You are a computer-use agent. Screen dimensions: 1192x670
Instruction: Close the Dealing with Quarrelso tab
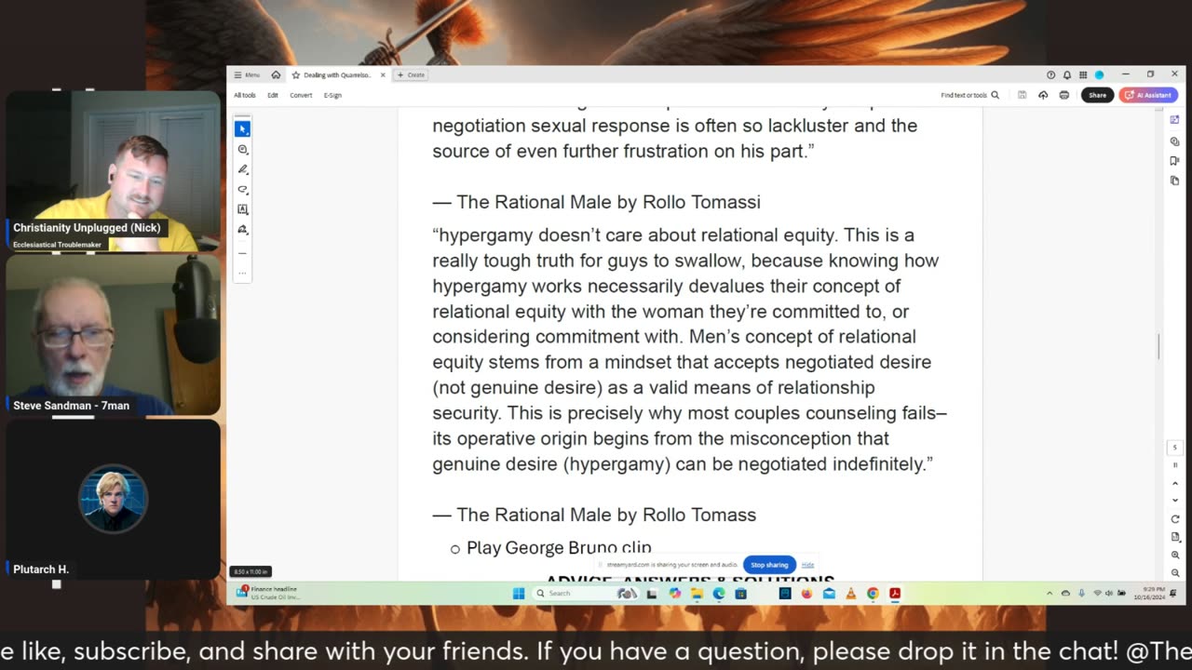coord(383,74)
